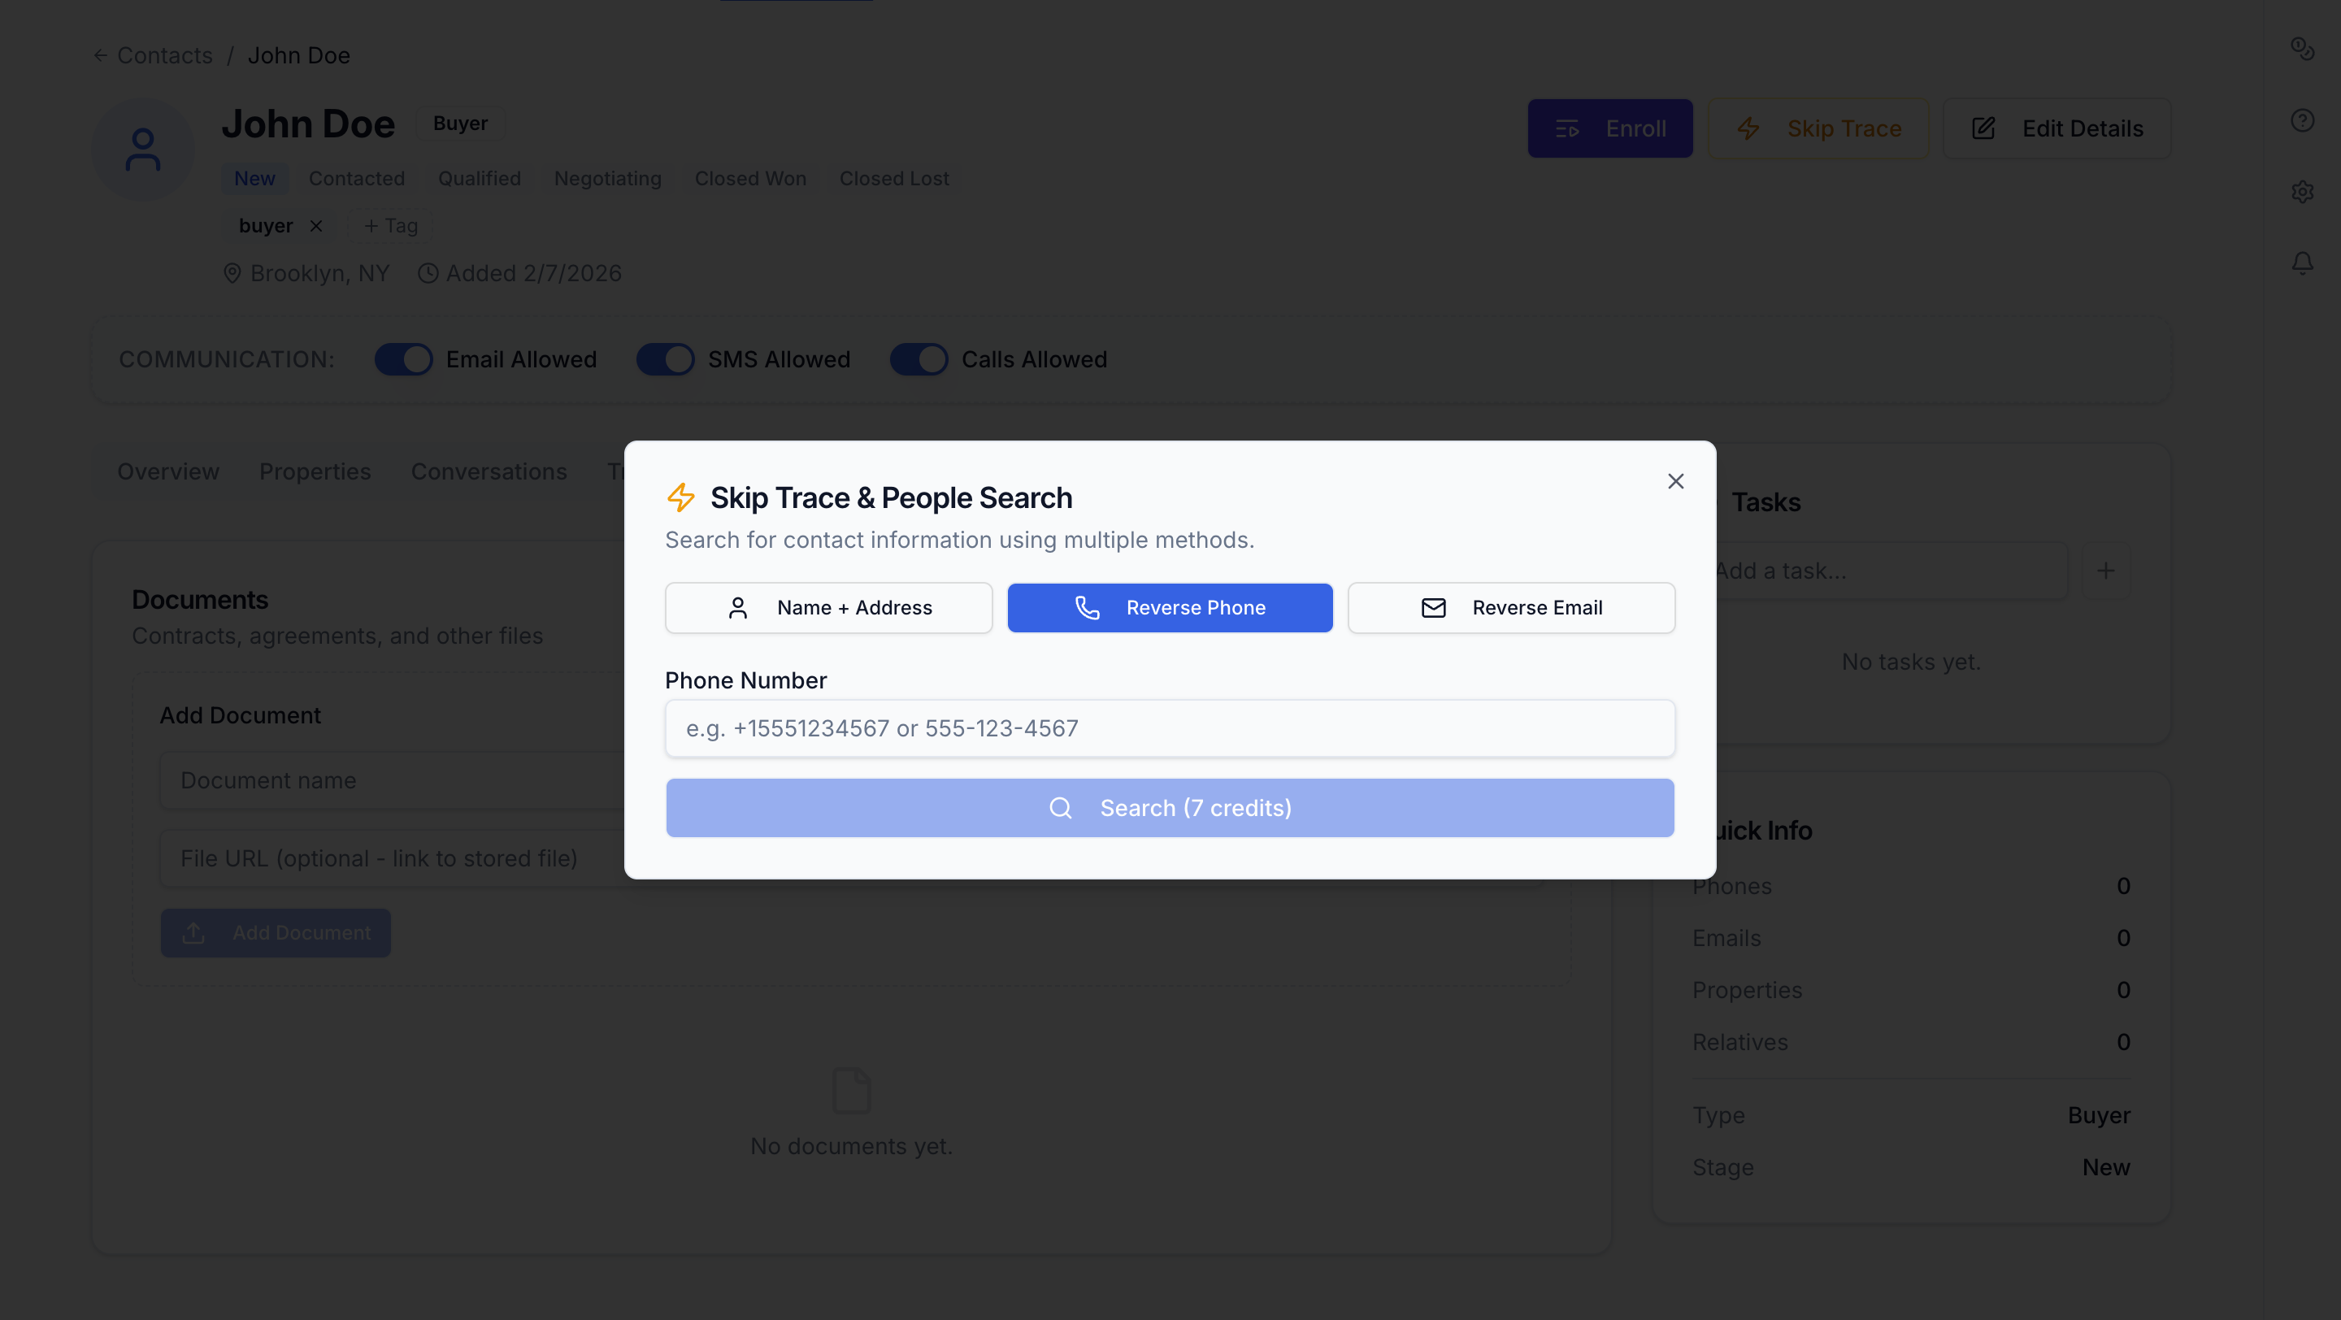Click the John Doe avatar icon
The image size is (2341, 1320).
pyautogui.click(x=143, y=150)
